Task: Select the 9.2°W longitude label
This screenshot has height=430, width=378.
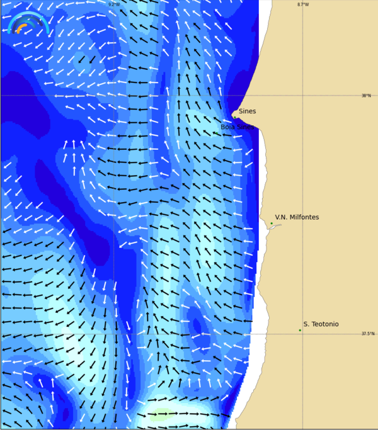Action: pos(113,4)
